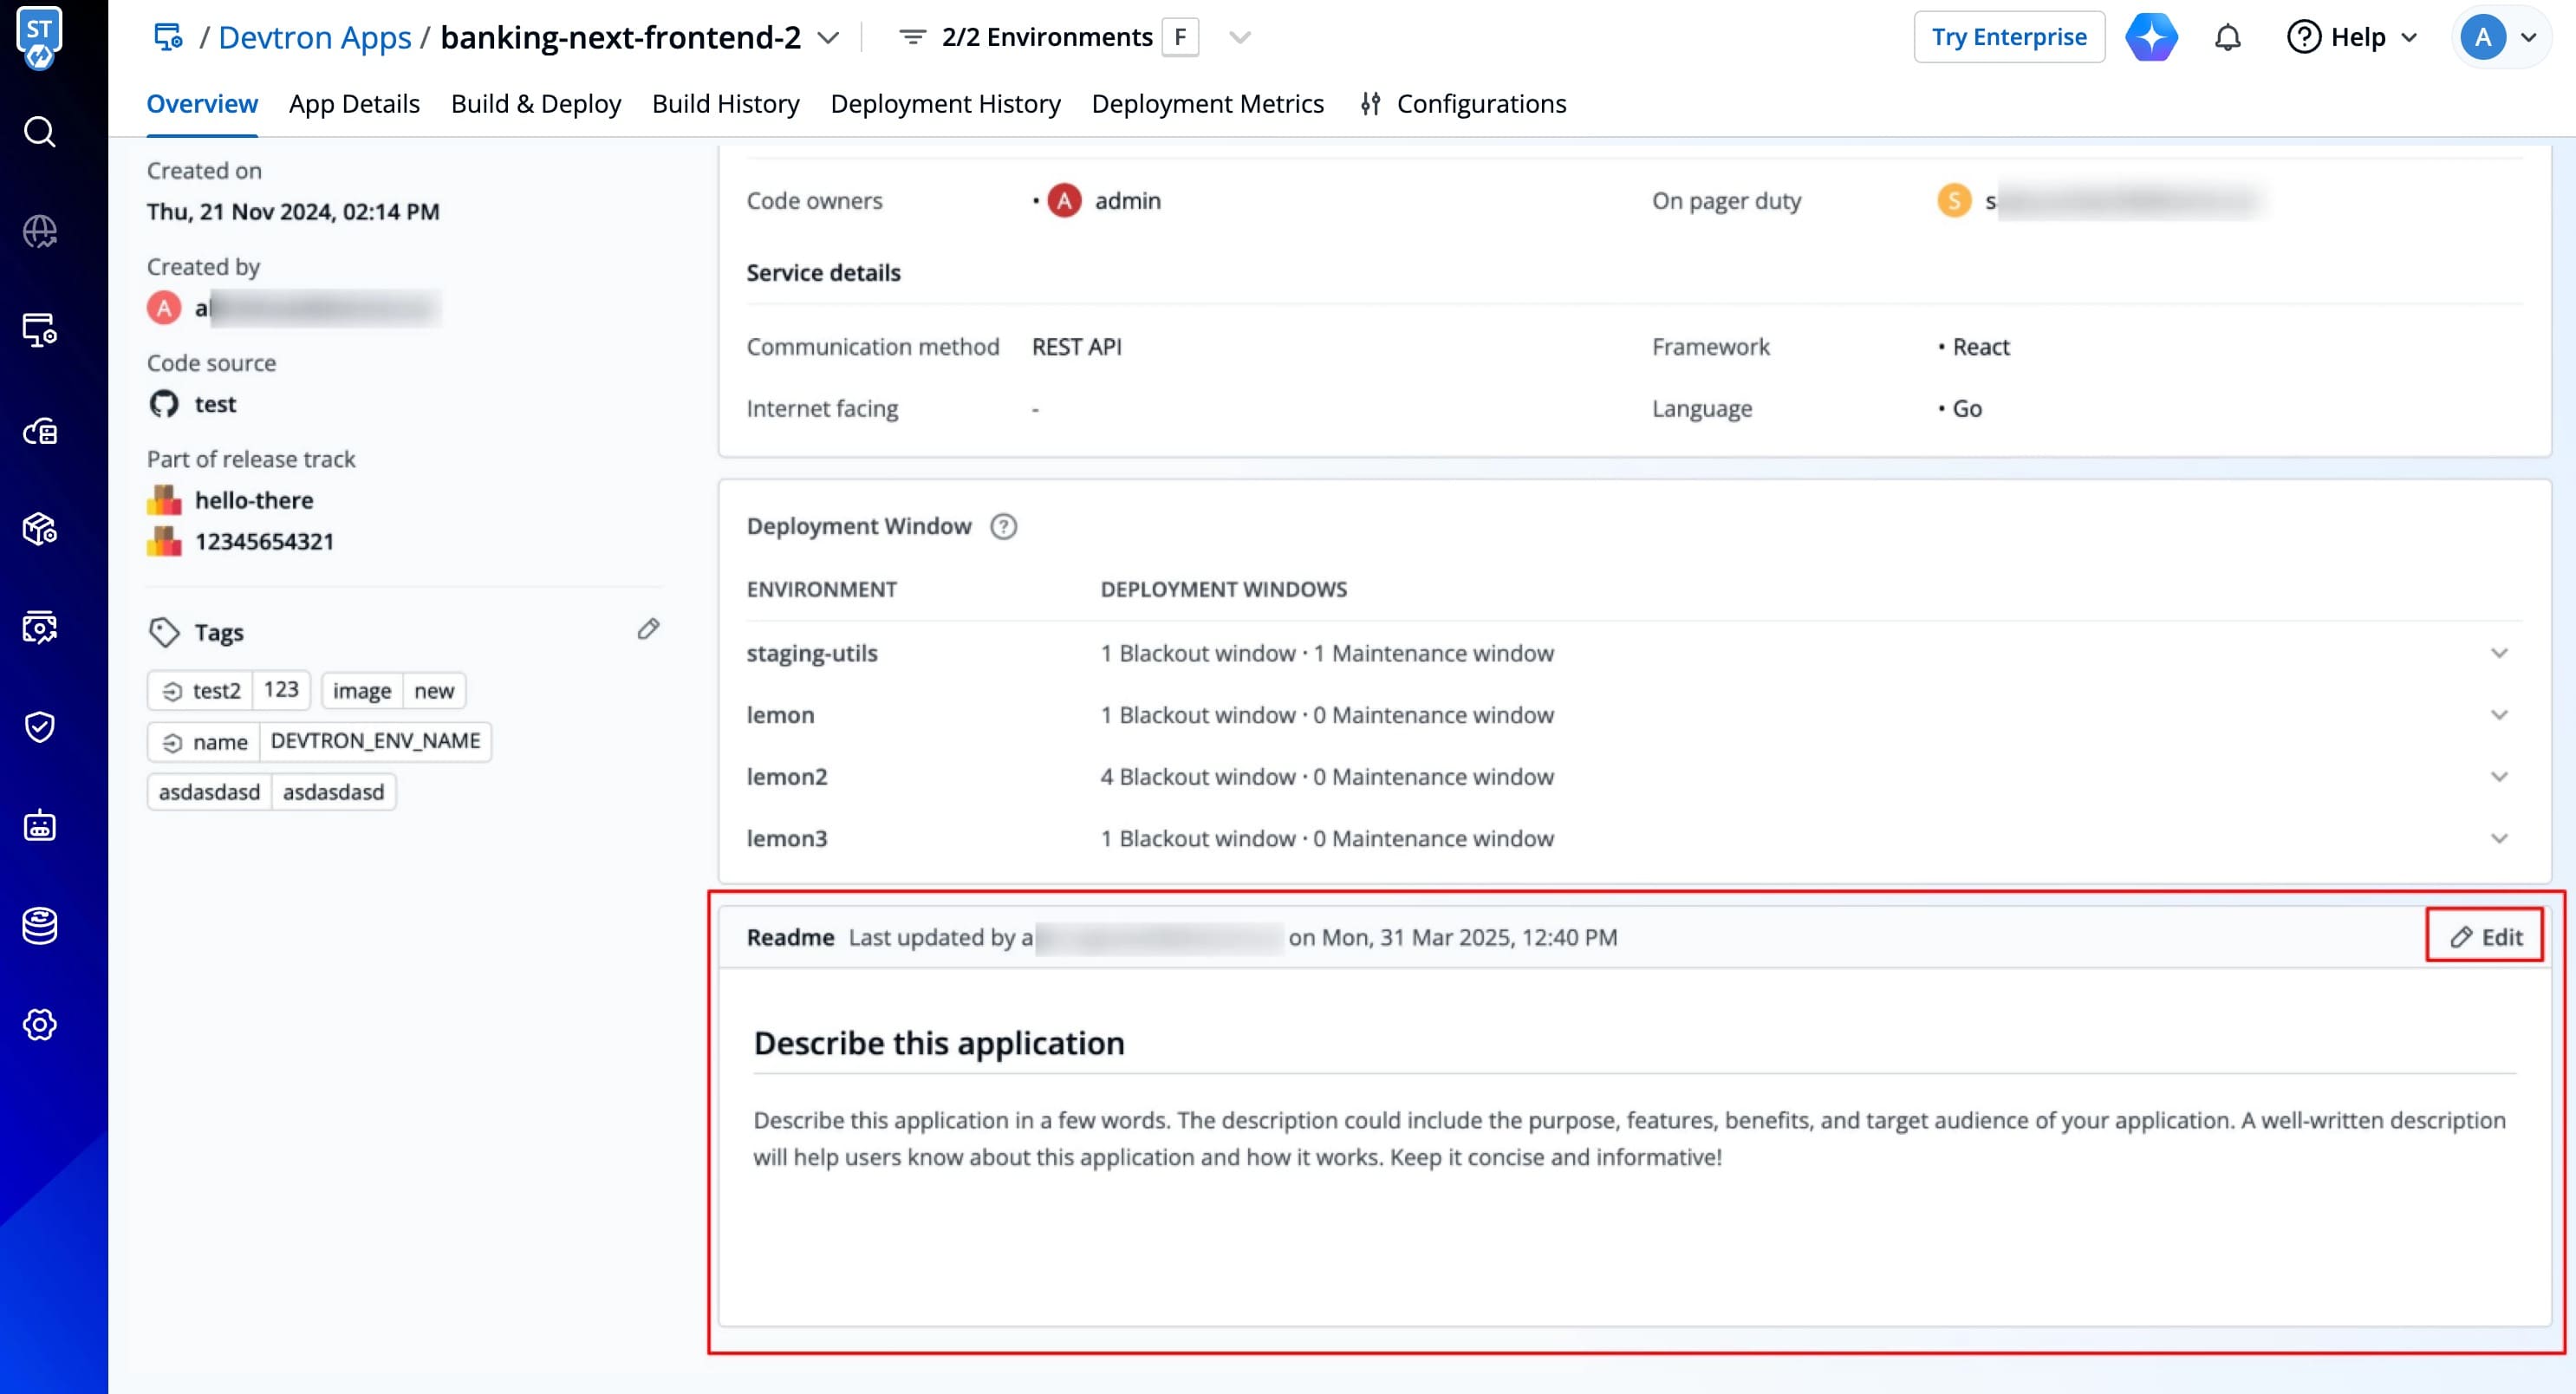Expand the lemon2 deployment windows row

(2498, 777)
